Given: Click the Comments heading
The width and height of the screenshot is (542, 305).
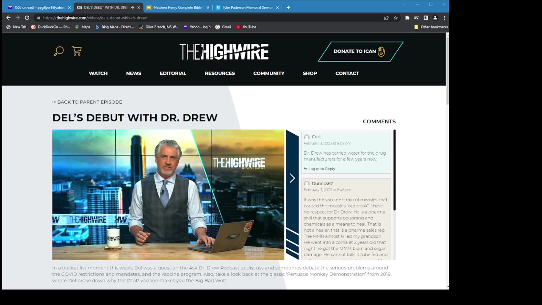Looking at the screenshot, I should tap(379, 122).
